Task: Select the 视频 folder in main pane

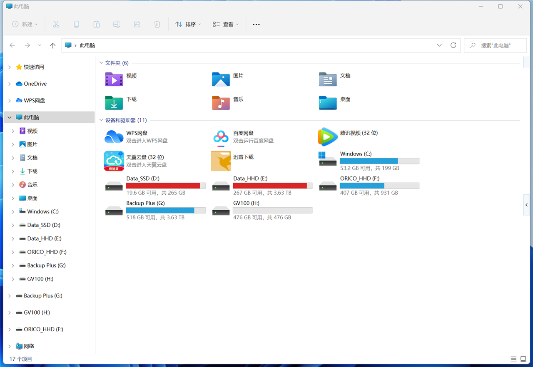Action: coord(121,79)
